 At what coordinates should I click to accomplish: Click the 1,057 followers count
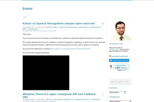point(121,68)
